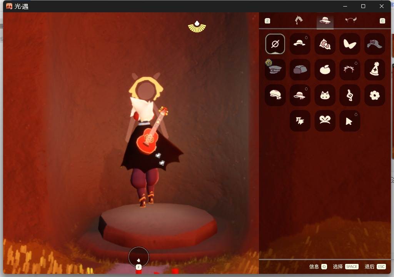Equip the grey officer cap with badge
Viewport: 394px width, 277px height.
tap(275, 69)
